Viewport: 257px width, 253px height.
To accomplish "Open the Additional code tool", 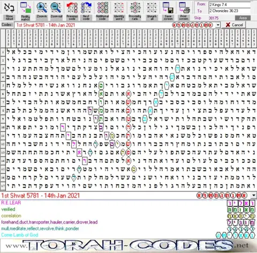I will [102, 8].
